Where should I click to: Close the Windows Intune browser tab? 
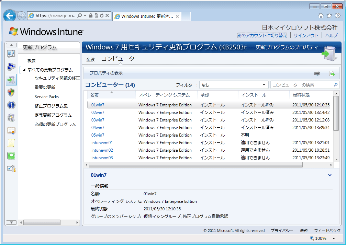177,16
